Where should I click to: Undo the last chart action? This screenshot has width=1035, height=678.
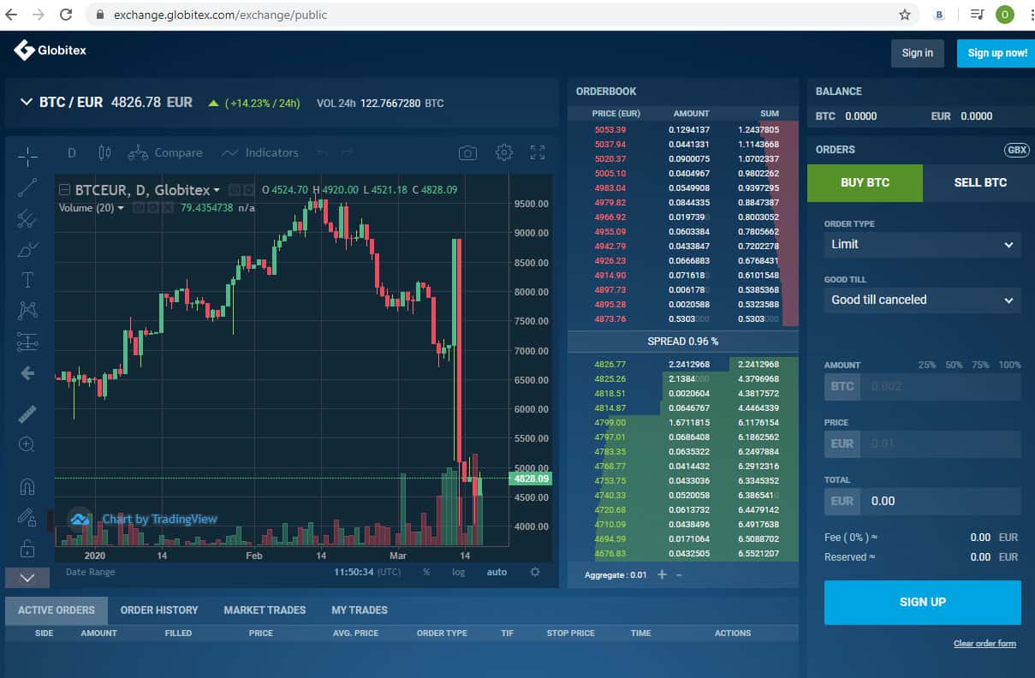[322, 152]
